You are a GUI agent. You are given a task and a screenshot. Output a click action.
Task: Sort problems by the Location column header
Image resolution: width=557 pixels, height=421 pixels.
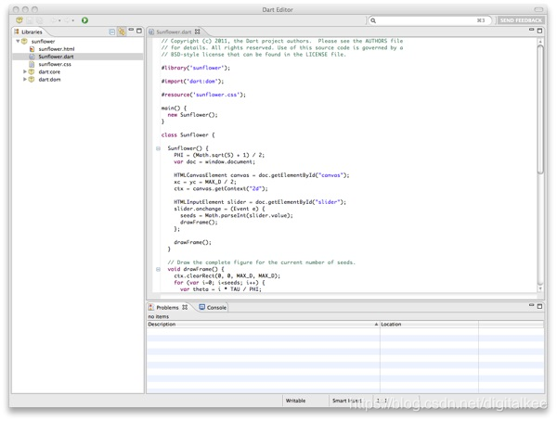coord(429,325)
